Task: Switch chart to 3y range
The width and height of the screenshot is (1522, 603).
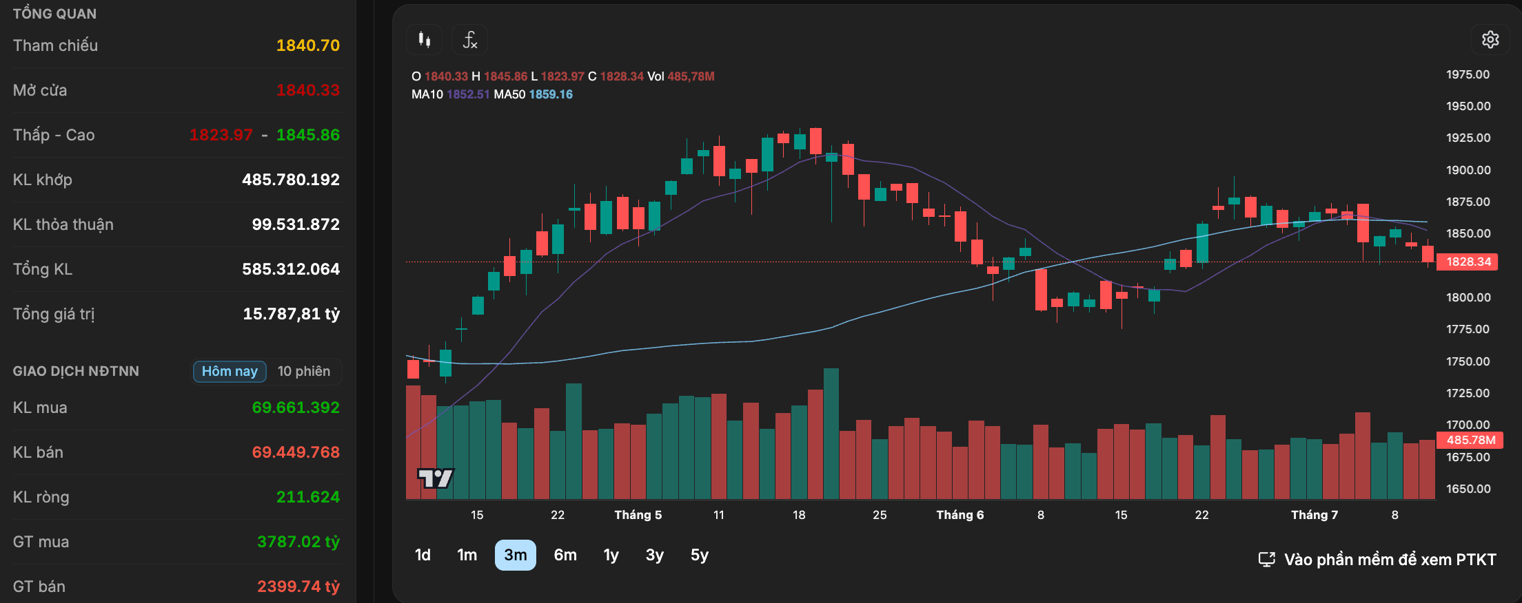Action: (x=655, y=555)
